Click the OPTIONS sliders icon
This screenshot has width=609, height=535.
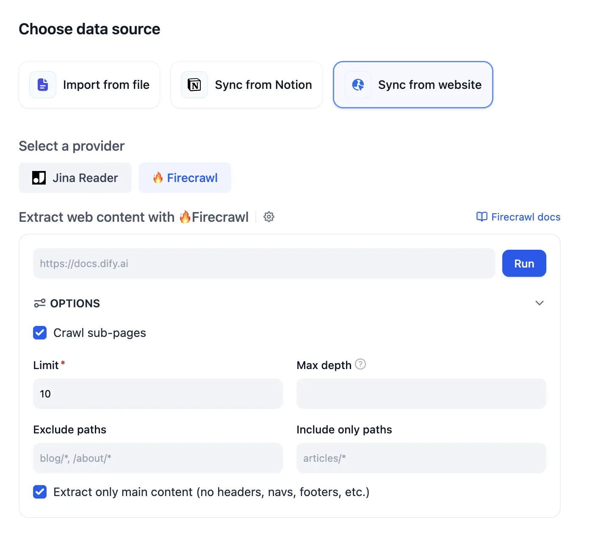40,303
